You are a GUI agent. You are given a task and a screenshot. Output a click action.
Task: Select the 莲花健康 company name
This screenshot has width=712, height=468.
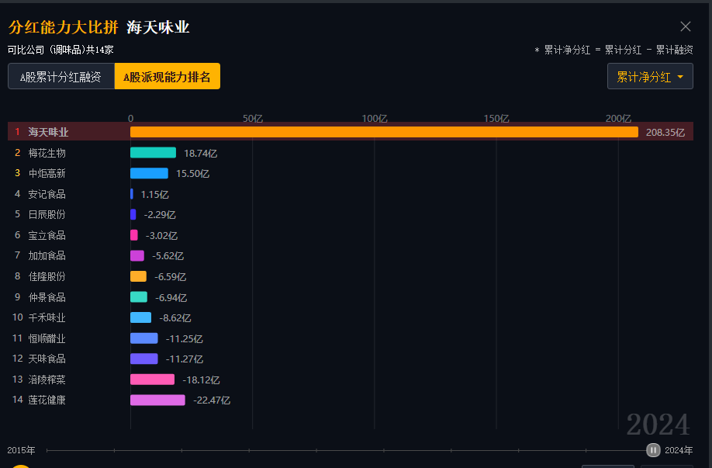coord(47,400)
